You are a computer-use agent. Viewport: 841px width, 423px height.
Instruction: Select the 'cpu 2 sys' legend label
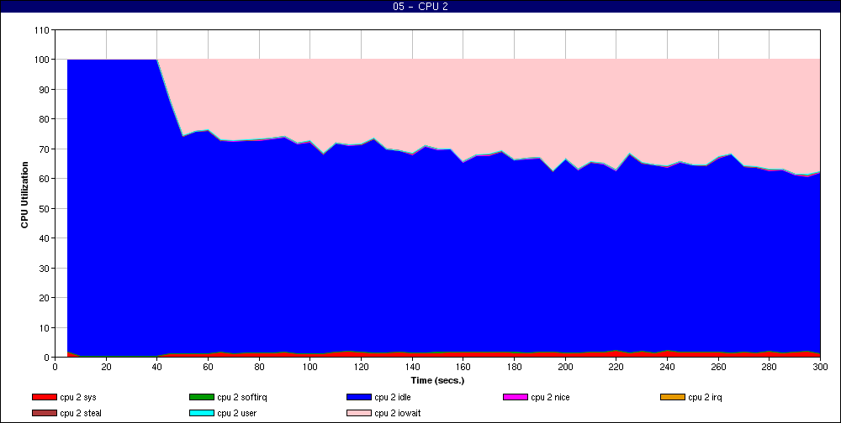click(x=78, y=397)
